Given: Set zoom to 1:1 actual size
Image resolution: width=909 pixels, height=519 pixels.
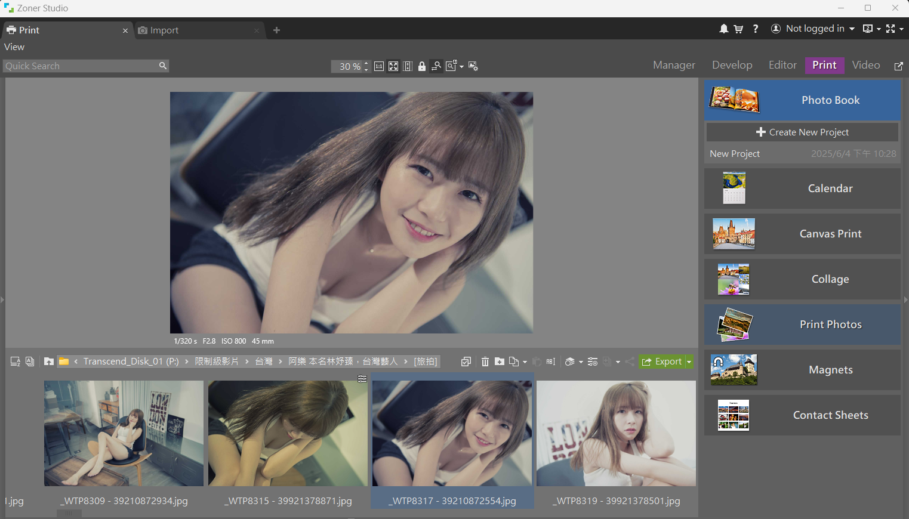Looking at the screenshot, I should click(379, 66).
